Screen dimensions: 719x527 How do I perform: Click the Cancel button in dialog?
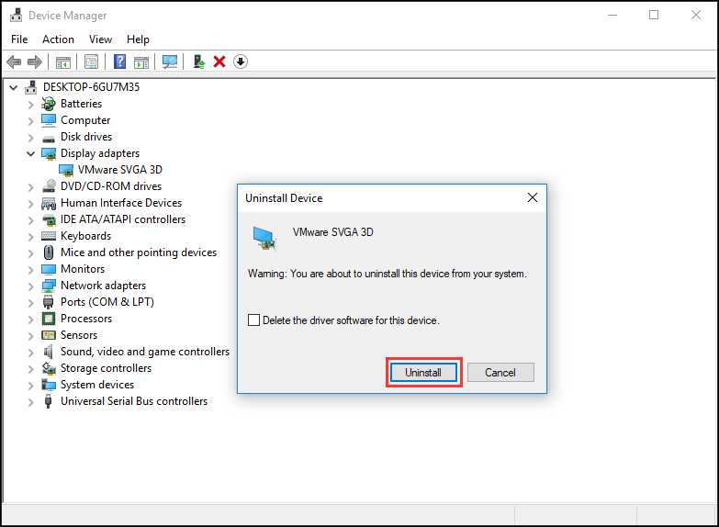500,373
